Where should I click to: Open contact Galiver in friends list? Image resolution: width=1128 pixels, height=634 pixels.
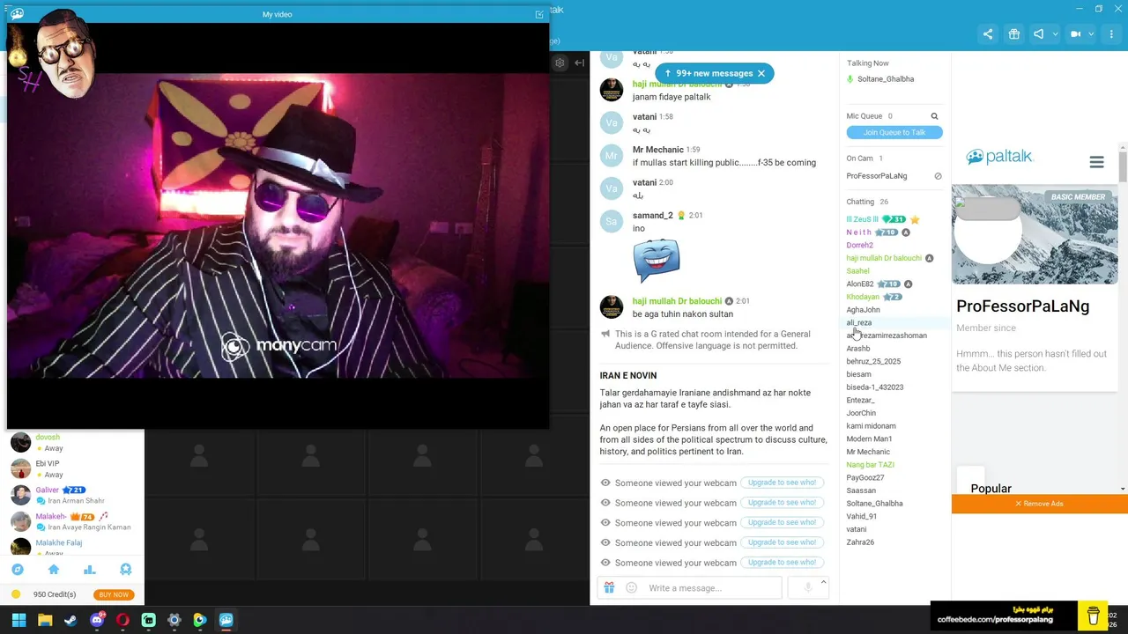[48, 490]
